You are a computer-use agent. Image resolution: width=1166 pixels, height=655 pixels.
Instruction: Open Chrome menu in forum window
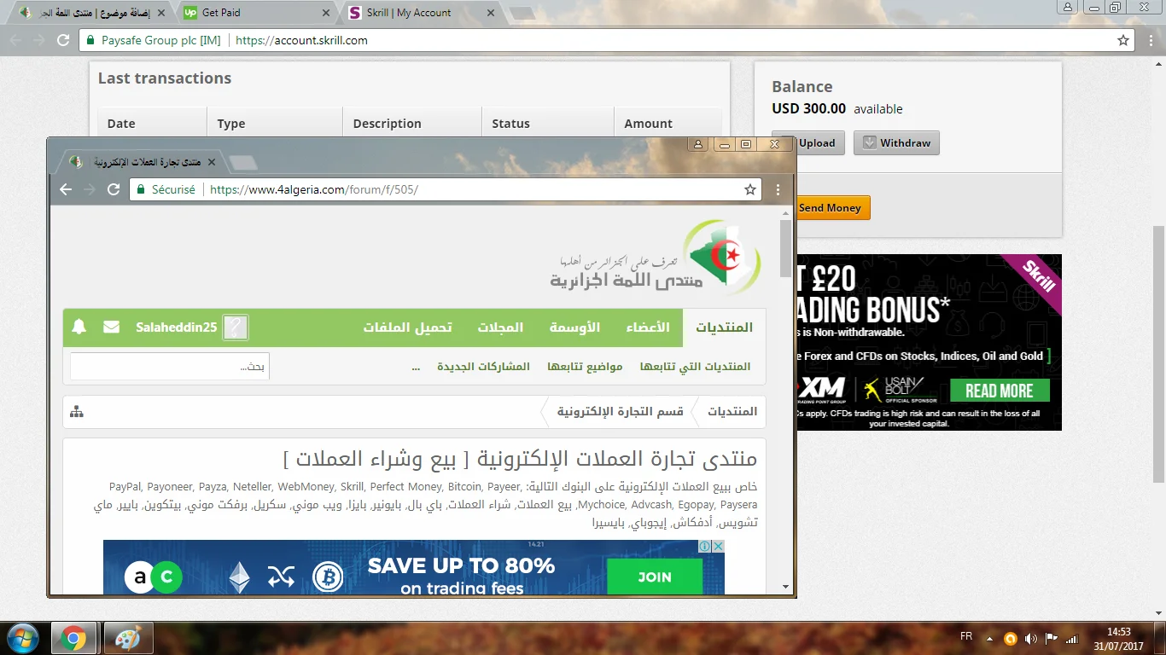coord(778,189)
